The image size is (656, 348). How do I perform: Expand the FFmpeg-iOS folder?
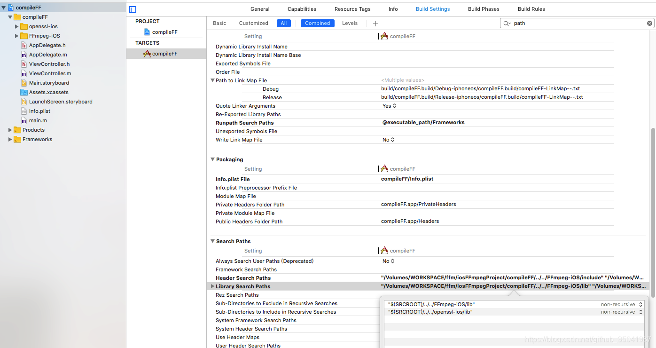17,36
